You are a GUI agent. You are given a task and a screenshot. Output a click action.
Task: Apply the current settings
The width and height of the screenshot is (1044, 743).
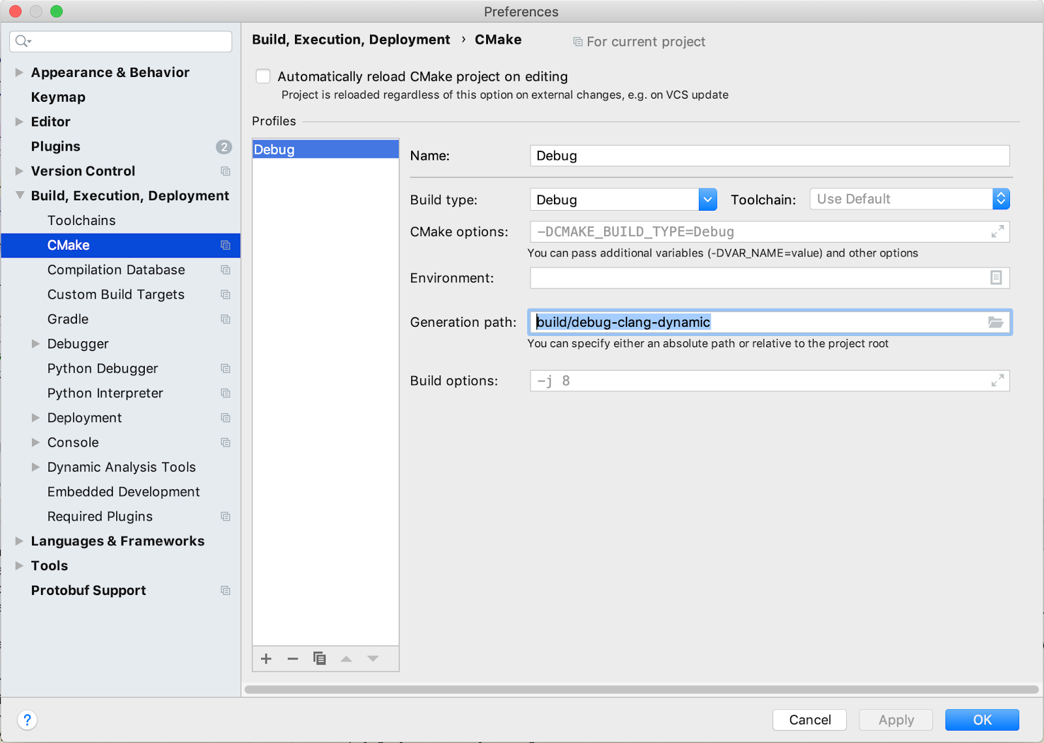pos(895,720)
